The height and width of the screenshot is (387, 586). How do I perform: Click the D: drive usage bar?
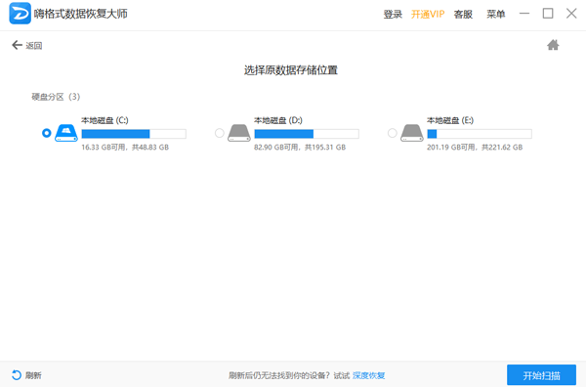(x=307, y=134)
